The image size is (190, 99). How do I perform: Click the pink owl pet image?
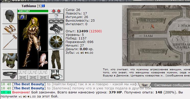pyautogui.click(x=43, y=60)
